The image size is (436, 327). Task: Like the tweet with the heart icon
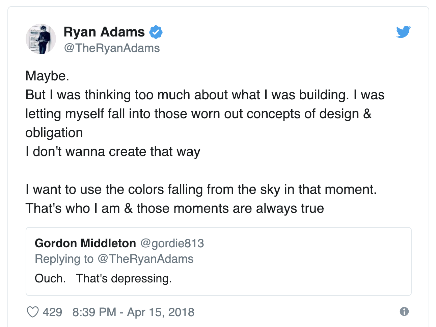(33, 312)
